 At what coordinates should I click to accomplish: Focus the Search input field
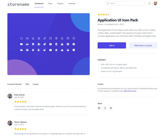(x=125, y=3)
